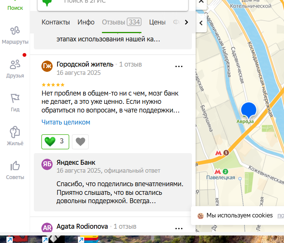
Task: Click the Павелецкая station label on map
Action: (x=220, y=178)
